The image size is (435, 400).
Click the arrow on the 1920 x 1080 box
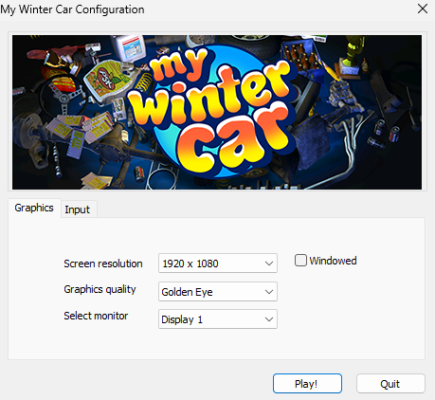click(x=269, y=264)
